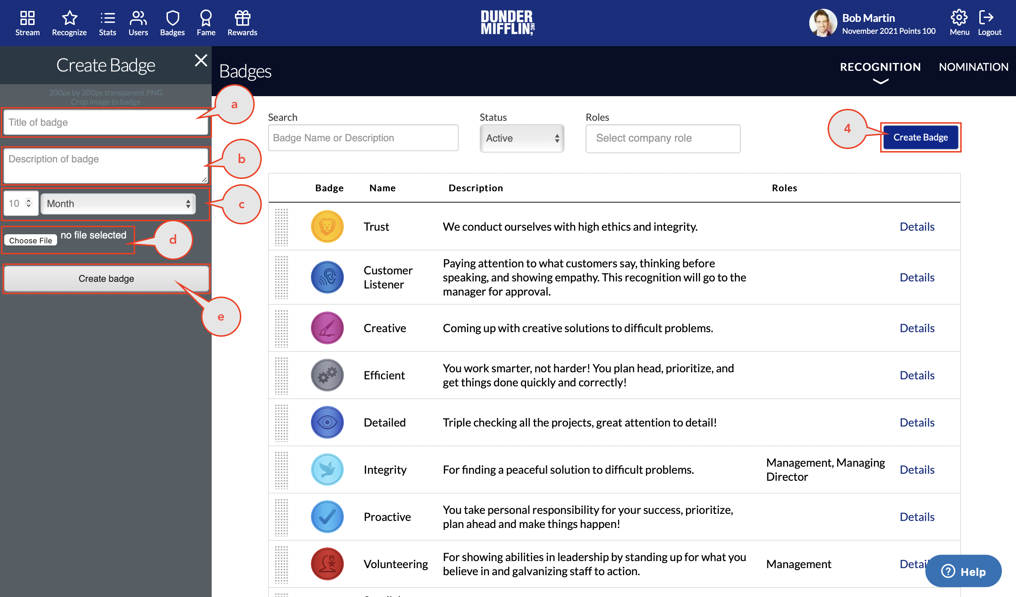This screenshot has height=597, width=1016.
Task: Click the blue Create Badge button
Action: [x=920, y=137]
